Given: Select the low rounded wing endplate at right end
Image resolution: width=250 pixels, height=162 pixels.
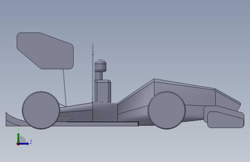Looking at the screenshot, I should click(225, 120).
